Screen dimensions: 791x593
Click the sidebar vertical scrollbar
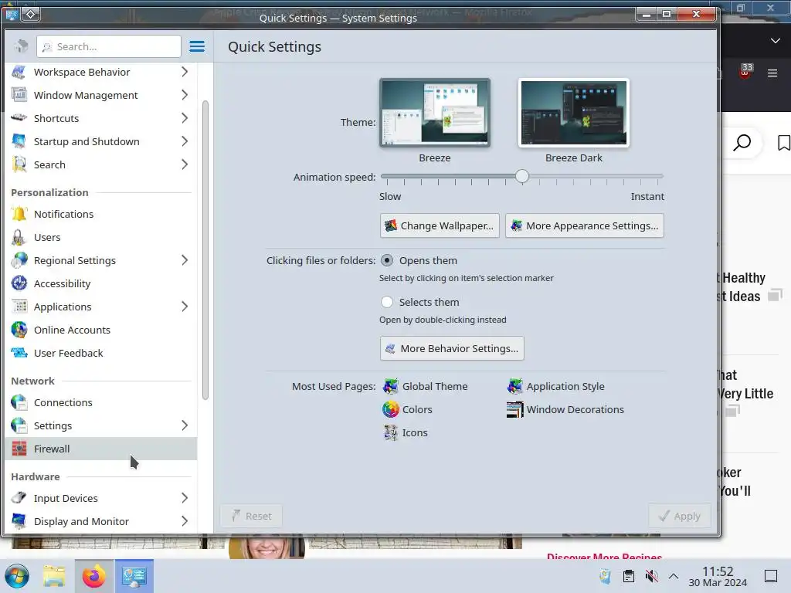point(205,250)
